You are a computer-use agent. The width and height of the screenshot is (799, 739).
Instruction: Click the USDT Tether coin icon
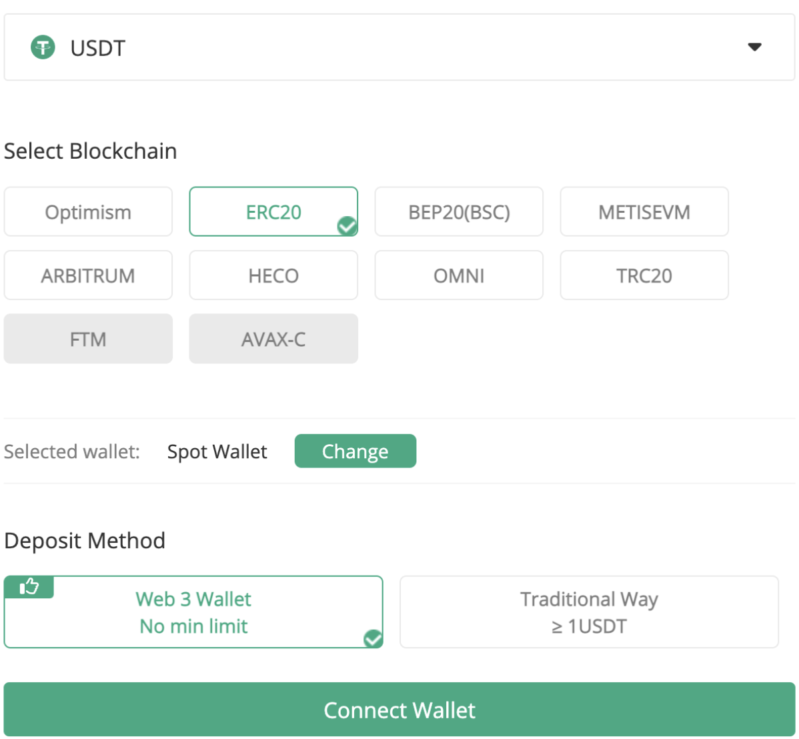click(x=43, y=47)
